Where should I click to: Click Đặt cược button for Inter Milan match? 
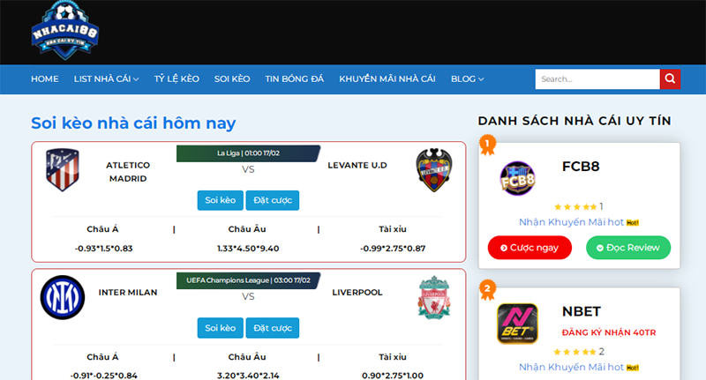coord(273,328)
